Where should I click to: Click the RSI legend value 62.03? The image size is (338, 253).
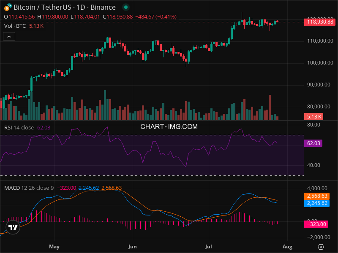[44, 128]
